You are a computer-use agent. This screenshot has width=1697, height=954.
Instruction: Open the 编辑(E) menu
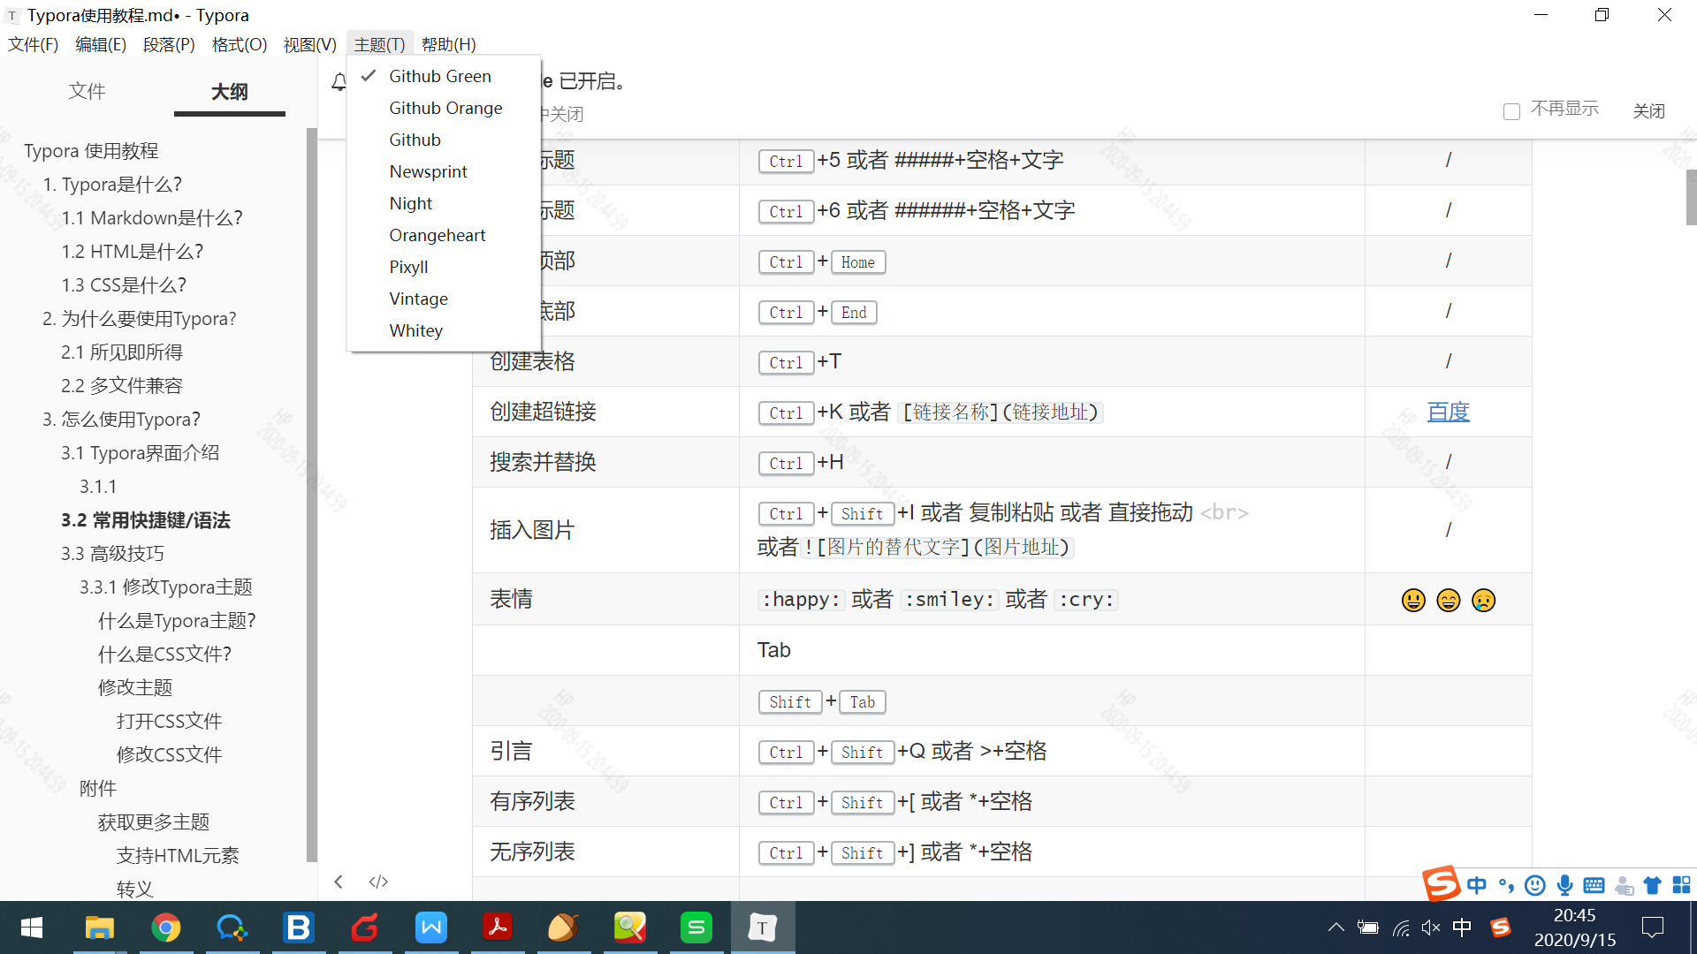(101, 44)
